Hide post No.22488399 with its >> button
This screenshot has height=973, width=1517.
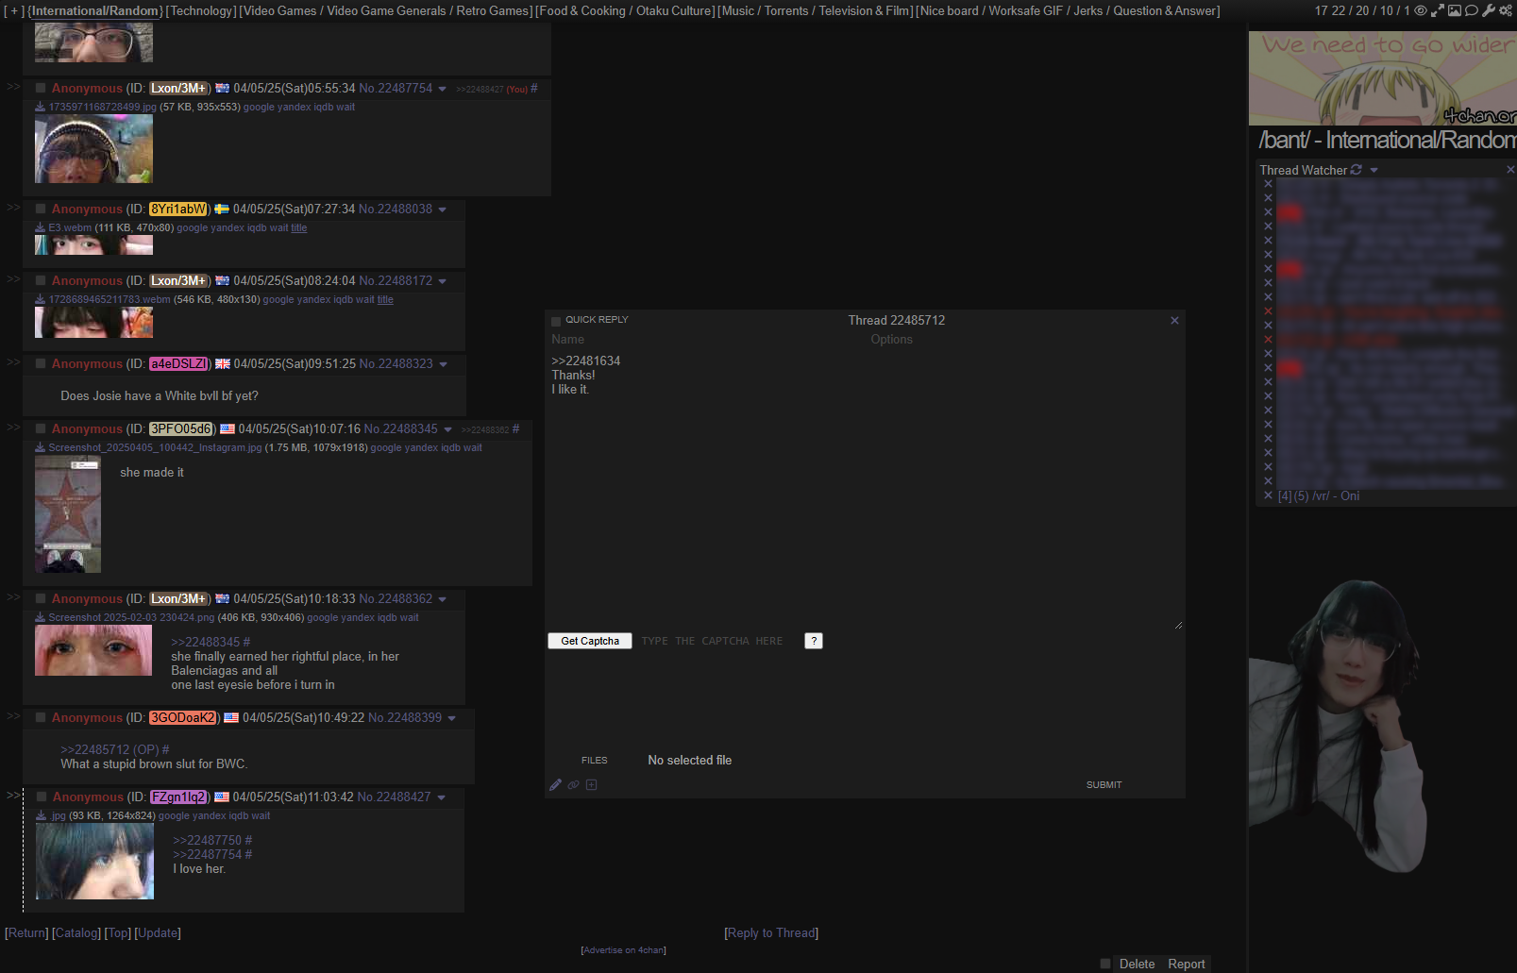point(13,716)
